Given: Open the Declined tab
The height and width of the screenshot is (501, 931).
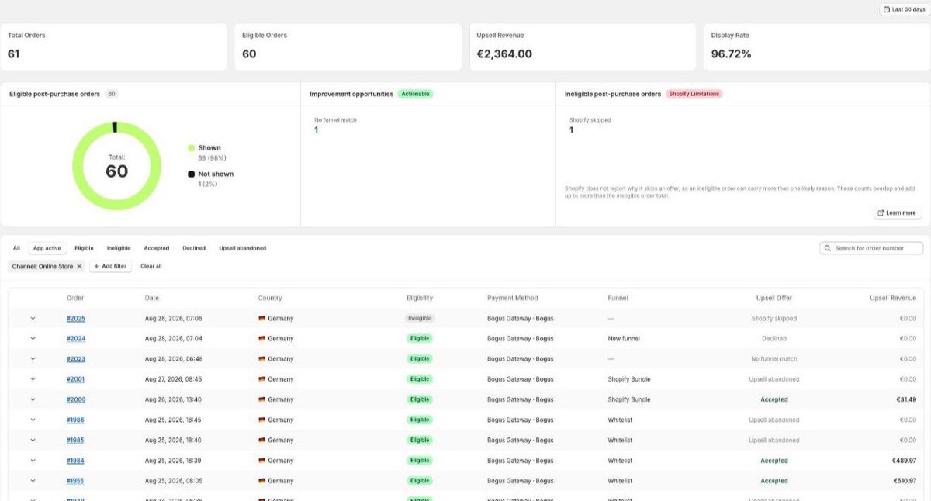Looking at the screenshot, I should click(194, 248).
